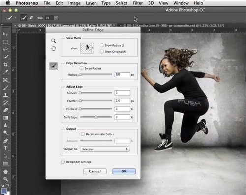Click the Smooth value input field
This screenshot has height=195, width=246.
(123, 93)
